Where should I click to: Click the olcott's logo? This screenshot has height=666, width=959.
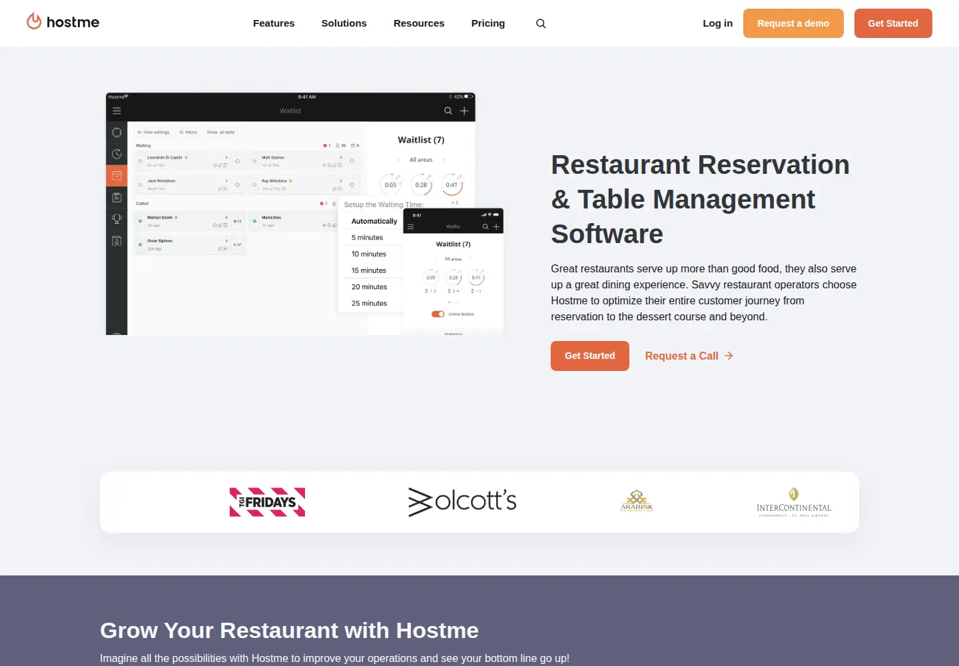pos(462,502)
